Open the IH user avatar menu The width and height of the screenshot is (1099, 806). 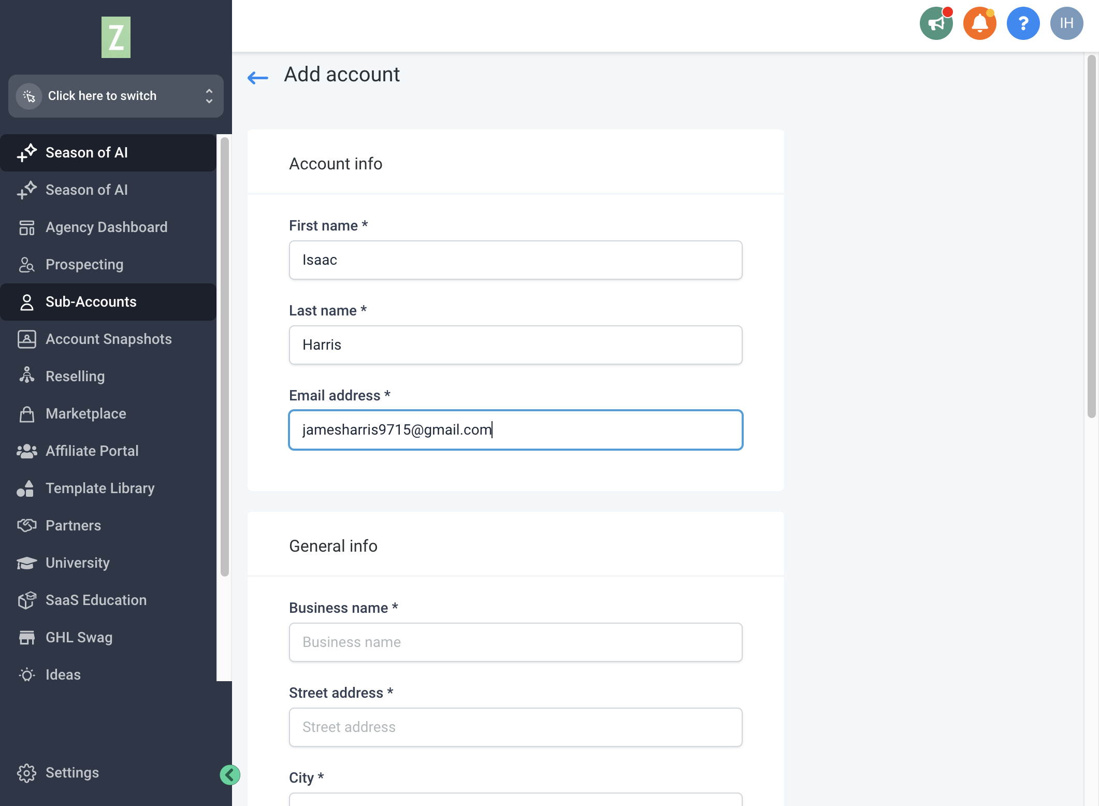(1066, 23)
